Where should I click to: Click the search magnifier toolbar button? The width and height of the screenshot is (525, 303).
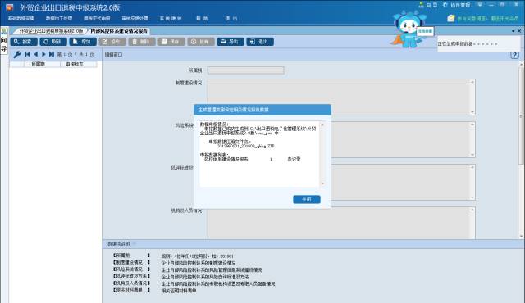(24, 42)
